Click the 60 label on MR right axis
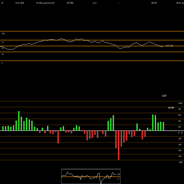 [x=180, y=115]
